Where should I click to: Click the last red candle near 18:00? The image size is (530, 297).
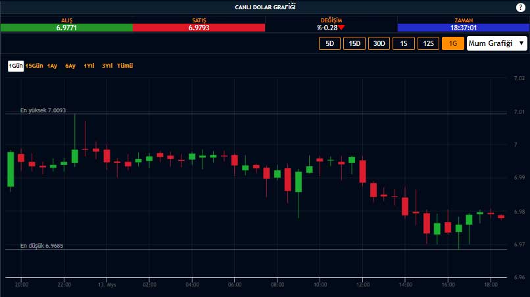501,217
